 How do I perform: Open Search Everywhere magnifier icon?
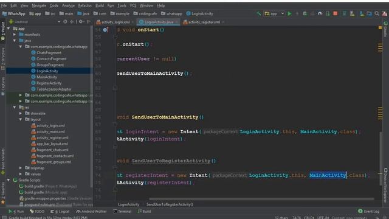[377, 13]
